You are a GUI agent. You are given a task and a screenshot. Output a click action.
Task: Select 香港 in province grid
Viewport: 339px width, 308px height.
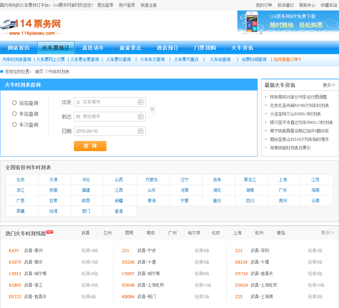coord(119,211)
